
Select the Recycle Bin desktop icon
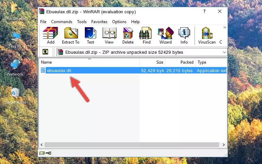click(x=16, y=96)
